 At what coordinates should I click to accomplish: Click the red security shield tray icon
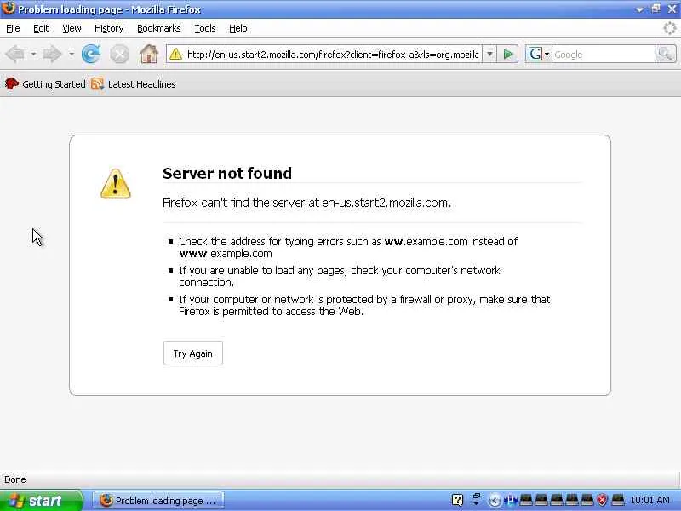pos(603,501)
